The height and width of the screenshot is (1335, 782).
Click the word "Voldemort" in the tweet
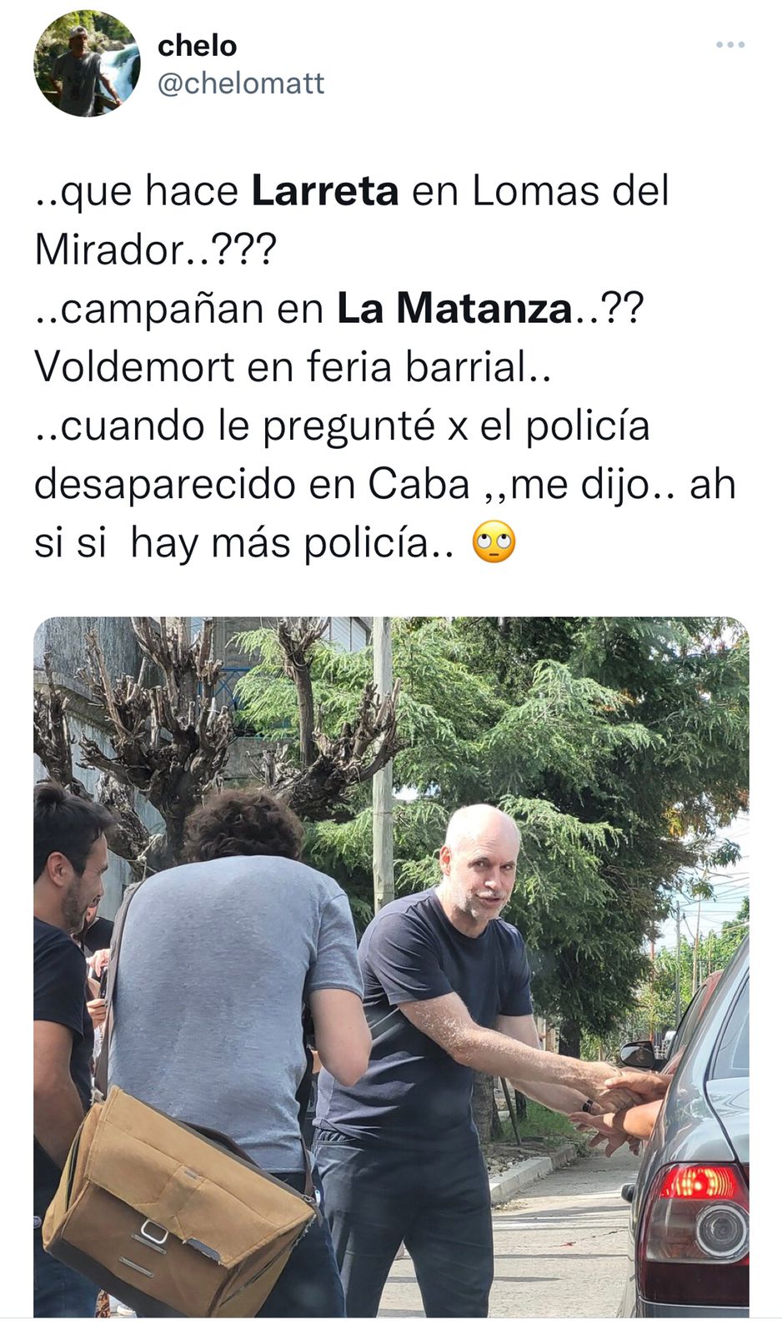134,366
